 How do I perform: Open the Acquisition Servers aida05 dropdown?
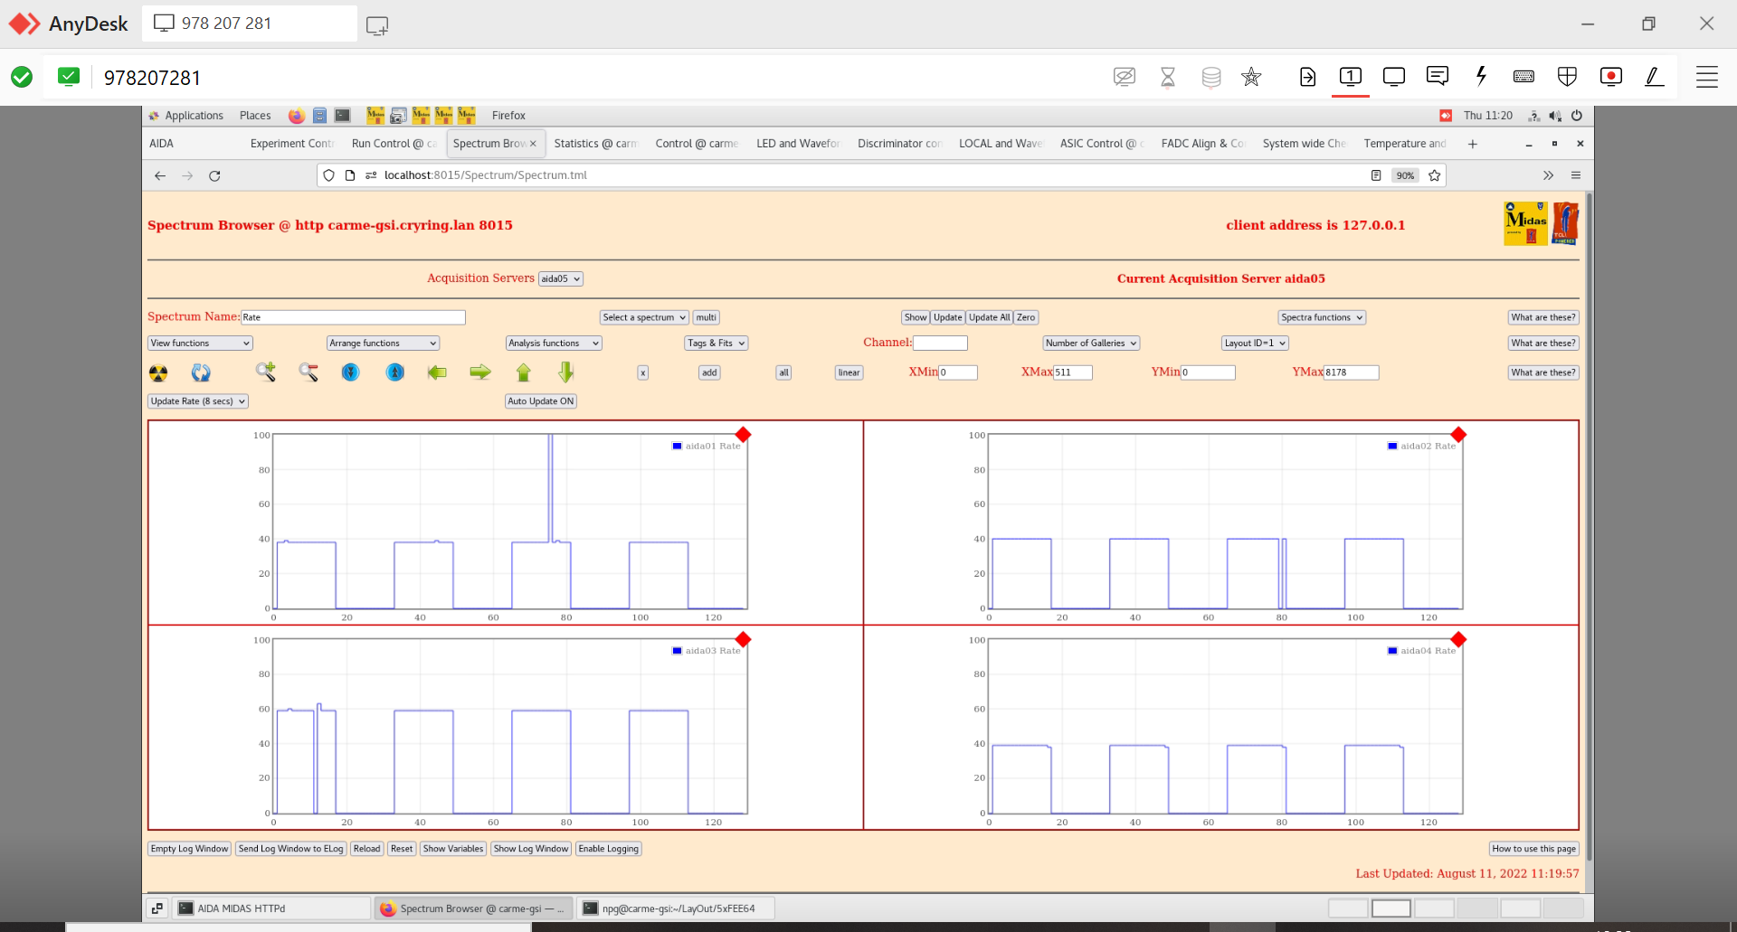coord(560,279)
